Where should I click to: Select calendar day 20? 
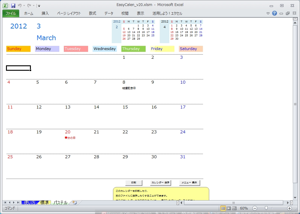(67, 132)
